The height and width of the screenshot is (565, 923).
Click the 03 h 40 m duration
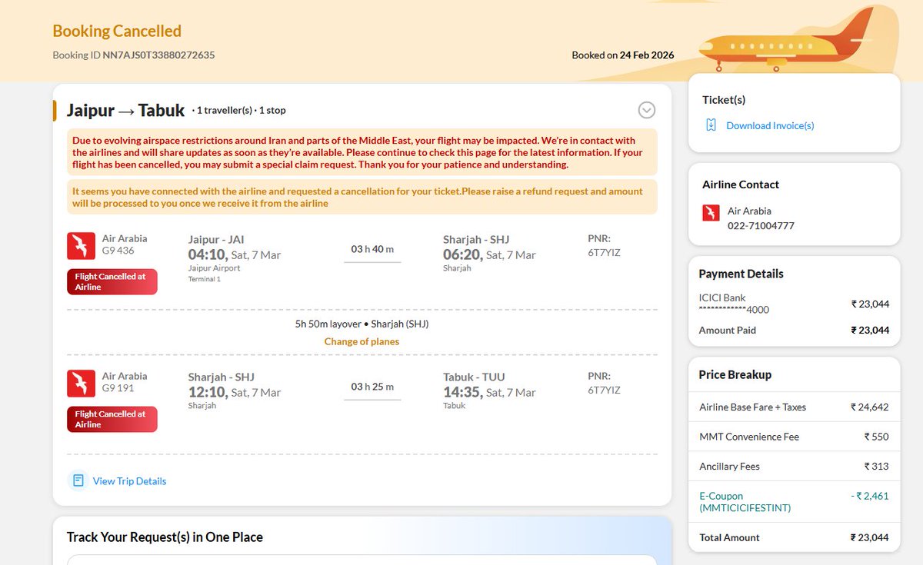[372, 249]
